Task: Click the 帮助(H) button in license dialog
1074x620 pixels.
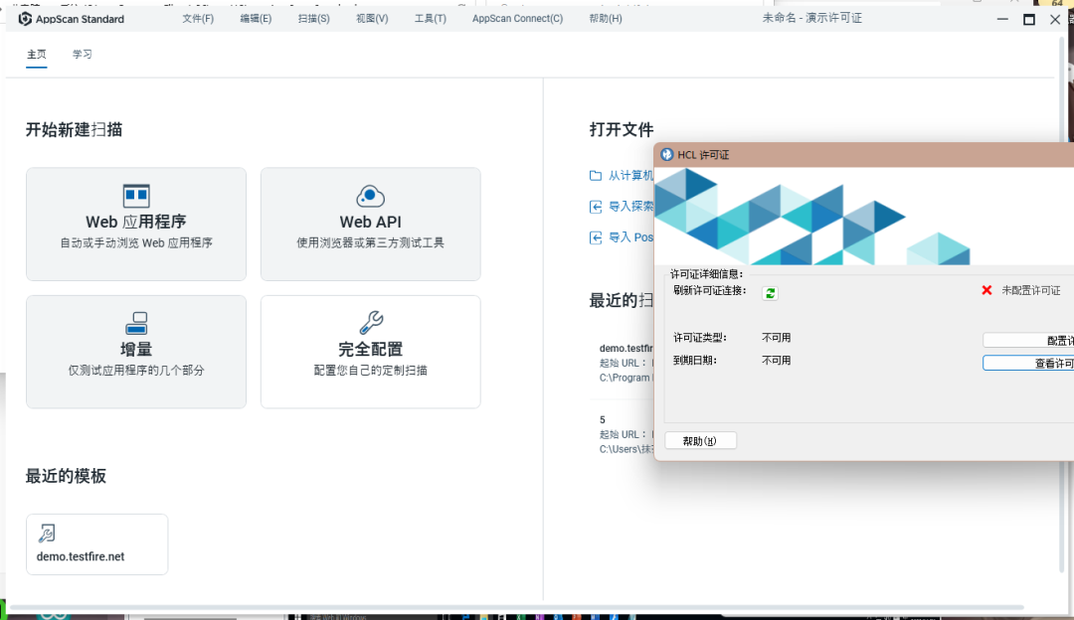Action: 700,441
